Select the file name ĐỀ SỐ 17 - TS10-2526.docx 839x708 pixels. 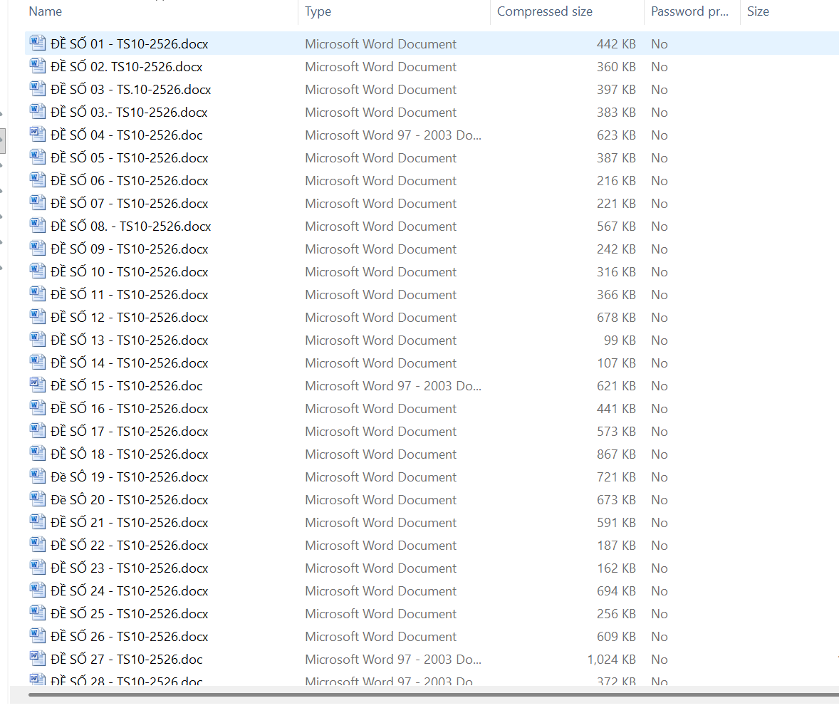click(x=130, y=432)
